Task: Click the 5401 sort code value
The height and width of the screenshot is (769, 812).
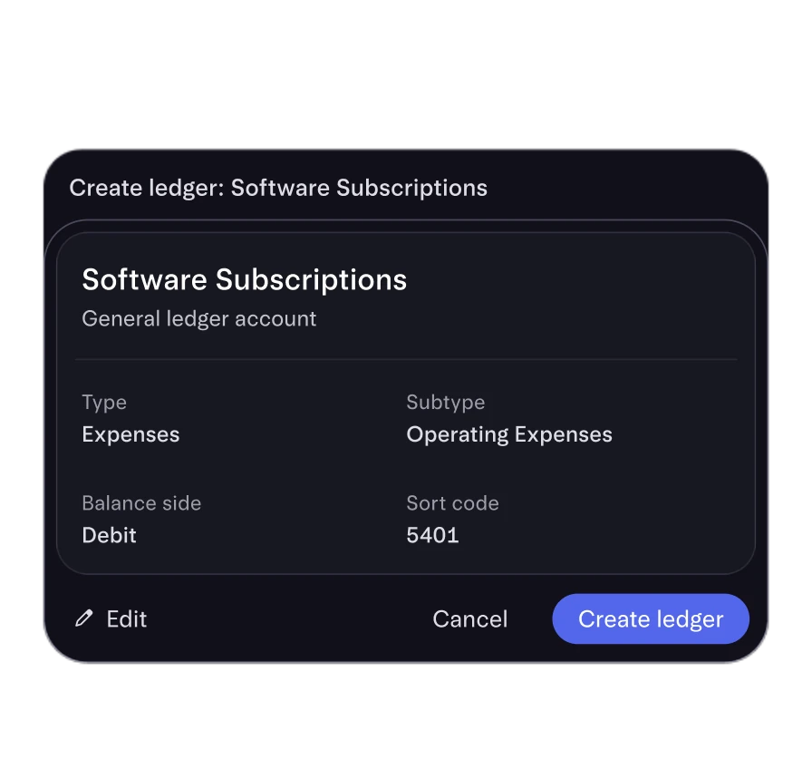Action: coord(433,535)
